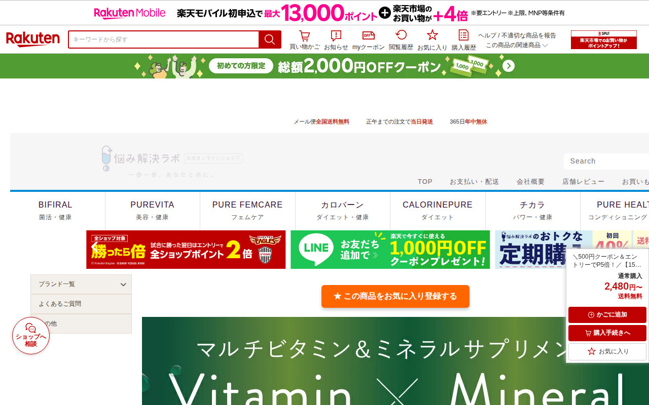Viewport: 649px width, 405px height.
Task: Open the カロバーン category tab
Action: pyautogui.click(x=343, y=211)
